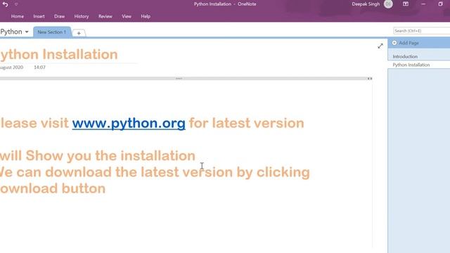Follow the www.python.org hyperlink
The image size is (450, 253).
tap(129, 124)
